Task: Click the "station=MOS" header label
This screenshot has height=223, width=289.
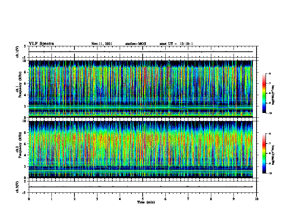Action: (x=136, y=44)
